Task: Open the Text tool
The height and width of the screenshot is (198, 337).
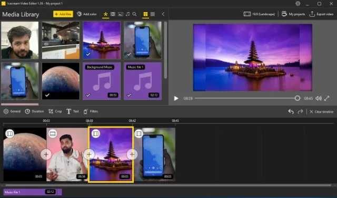Action: coord(73,111)
